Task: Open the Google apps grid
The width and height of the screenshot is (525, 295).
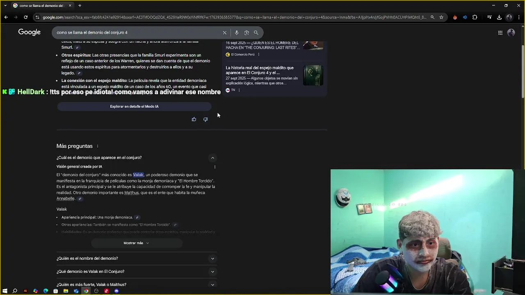Action: 500,33
